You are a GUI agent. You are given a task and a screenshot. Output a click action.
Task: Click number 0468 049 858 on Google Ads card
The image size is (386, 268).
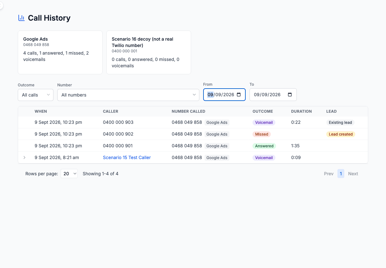[x=36, y=45]
